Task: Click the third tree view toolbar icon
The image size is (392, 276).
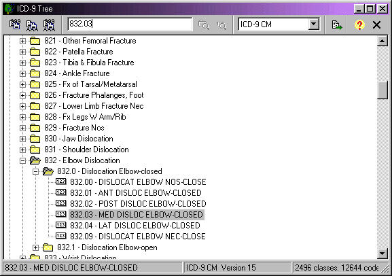Action: (x=49, y=24)
